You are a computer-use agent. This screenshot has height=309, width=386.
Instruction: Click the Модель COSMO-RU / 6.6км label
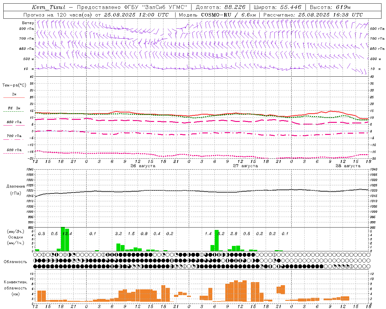click(217, 15)
